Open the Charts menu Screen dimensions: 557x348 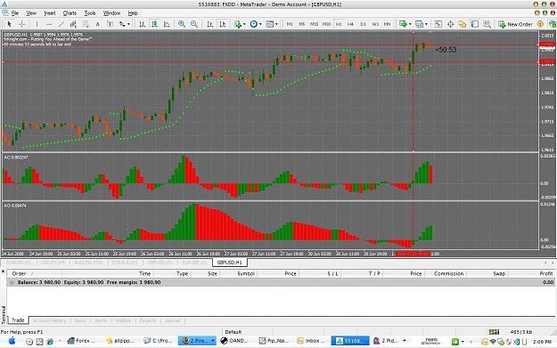70,13
